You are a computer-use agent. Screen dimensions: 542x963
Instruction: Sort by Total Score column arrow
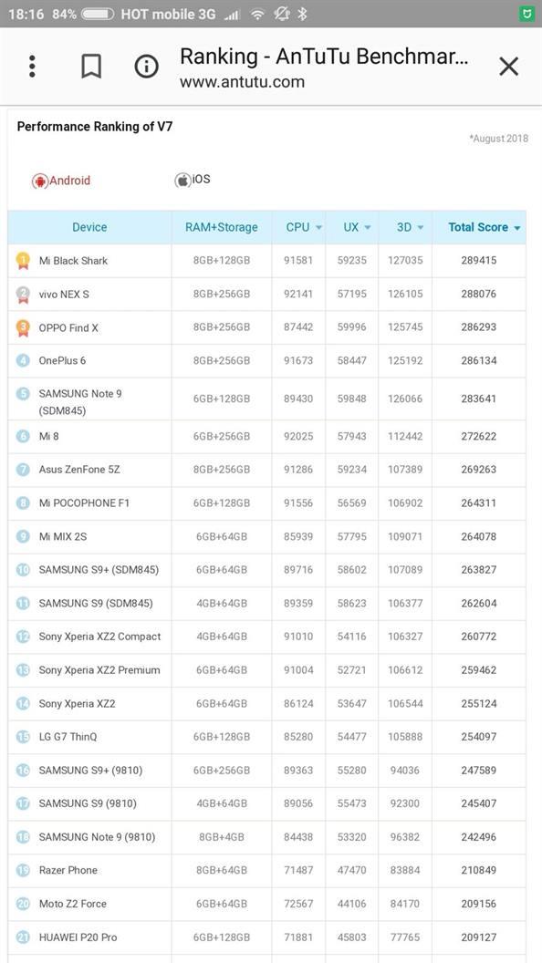[516, 228]
